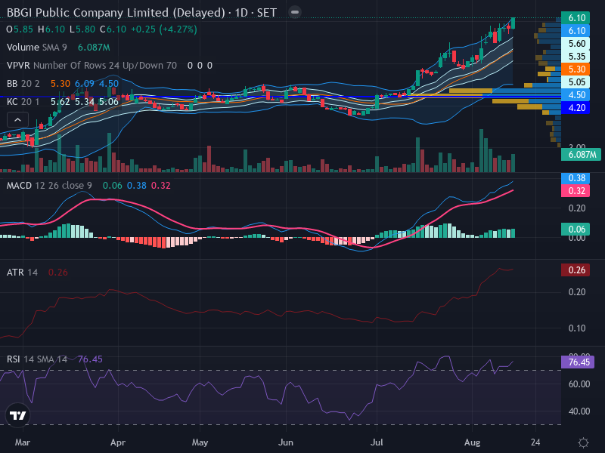Screen dimensions: 605x453
Task: Click the green 6.10 last price label
Action: (576, 17)
